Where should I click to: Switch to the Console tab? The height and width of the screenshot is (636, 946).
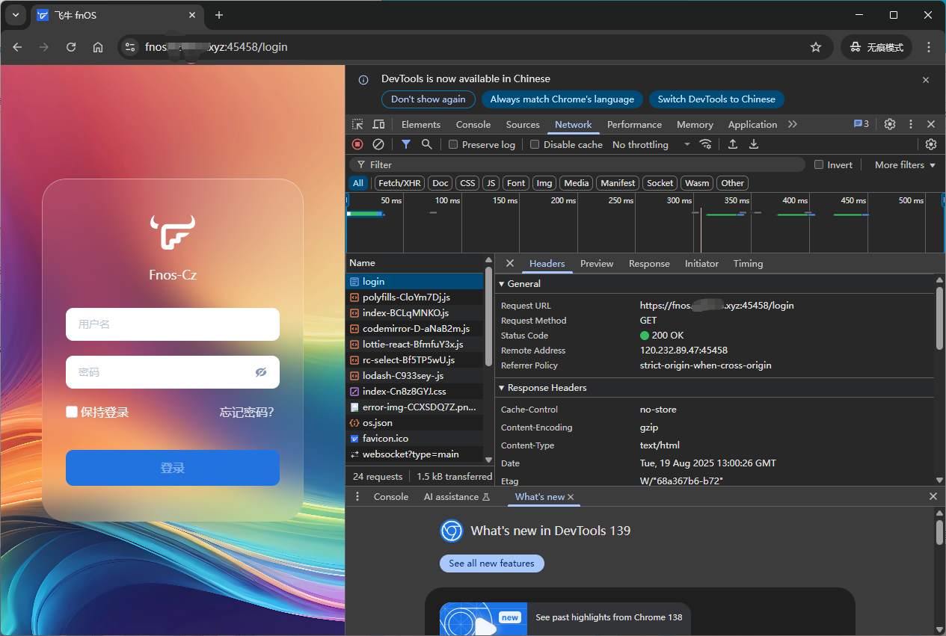[473, 125]
